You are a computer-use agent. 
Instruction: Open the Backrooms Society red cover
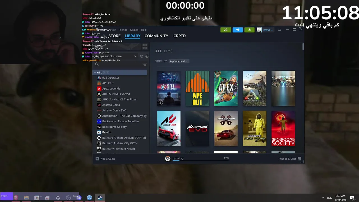click(x=283, y=128)
